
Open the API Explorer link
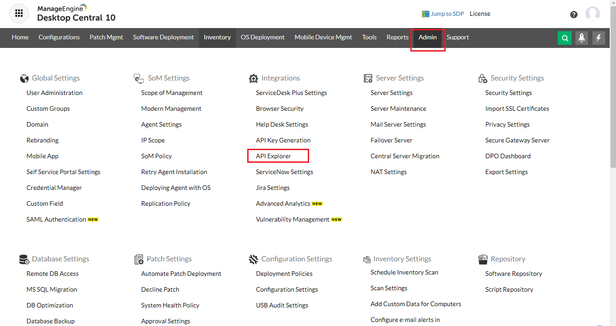273,156
